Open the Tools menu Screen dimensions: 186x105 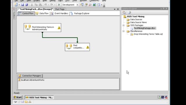point(74,1)
